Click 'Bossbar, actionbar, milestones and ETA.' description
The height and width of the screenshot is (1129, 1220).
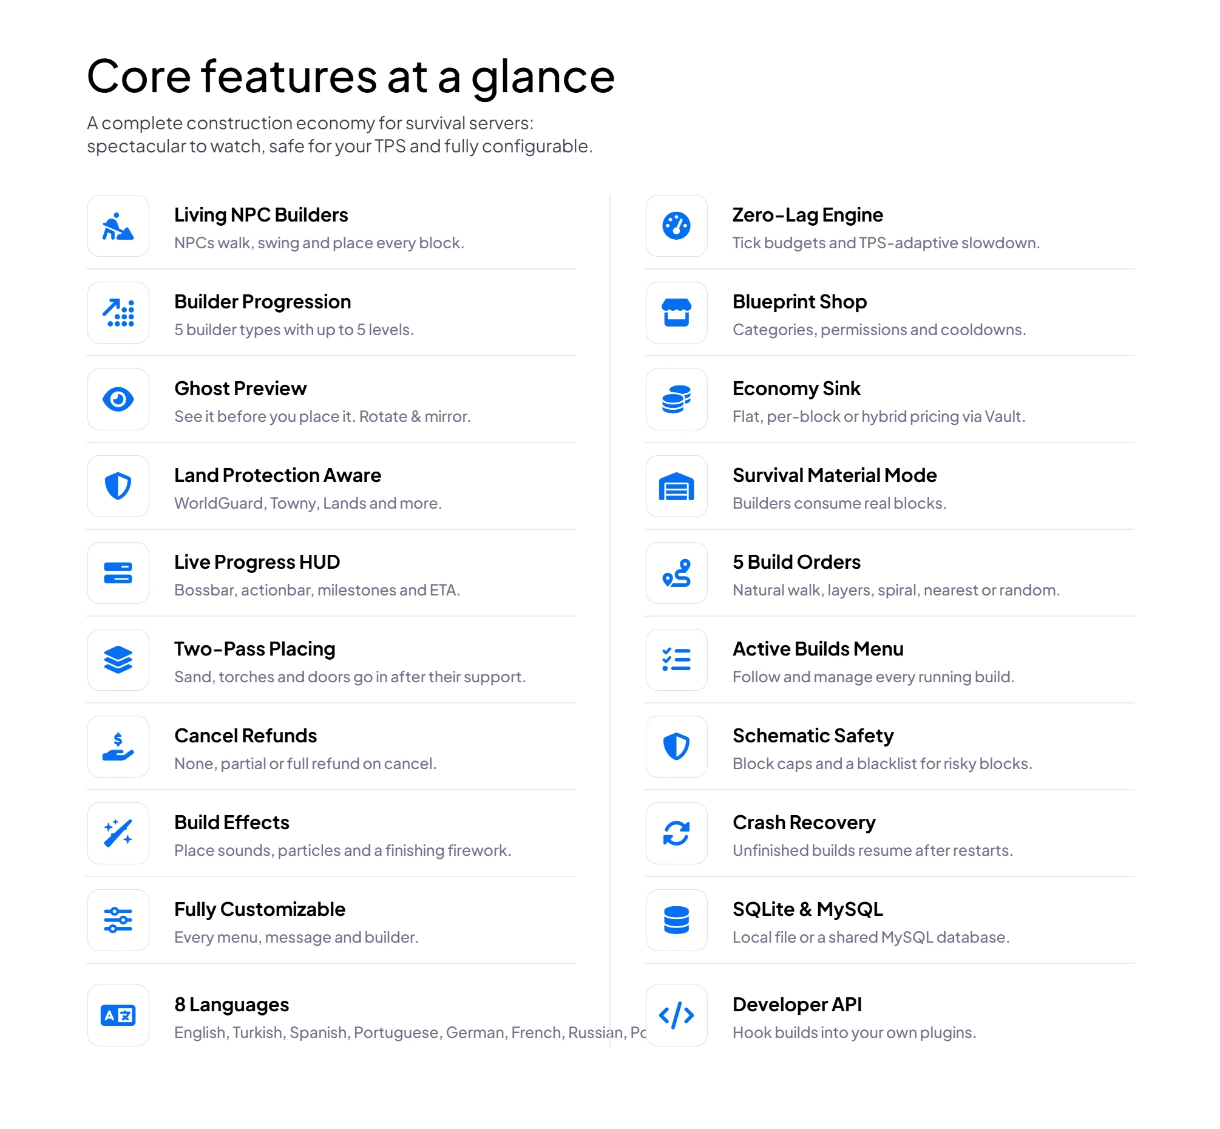317,590
